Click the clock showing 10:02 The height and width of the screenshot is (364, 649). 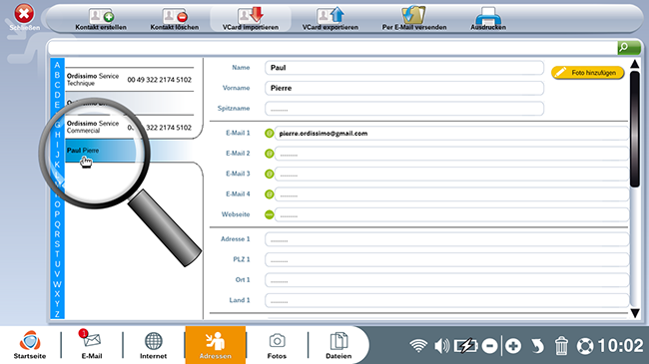click(620, 346)
